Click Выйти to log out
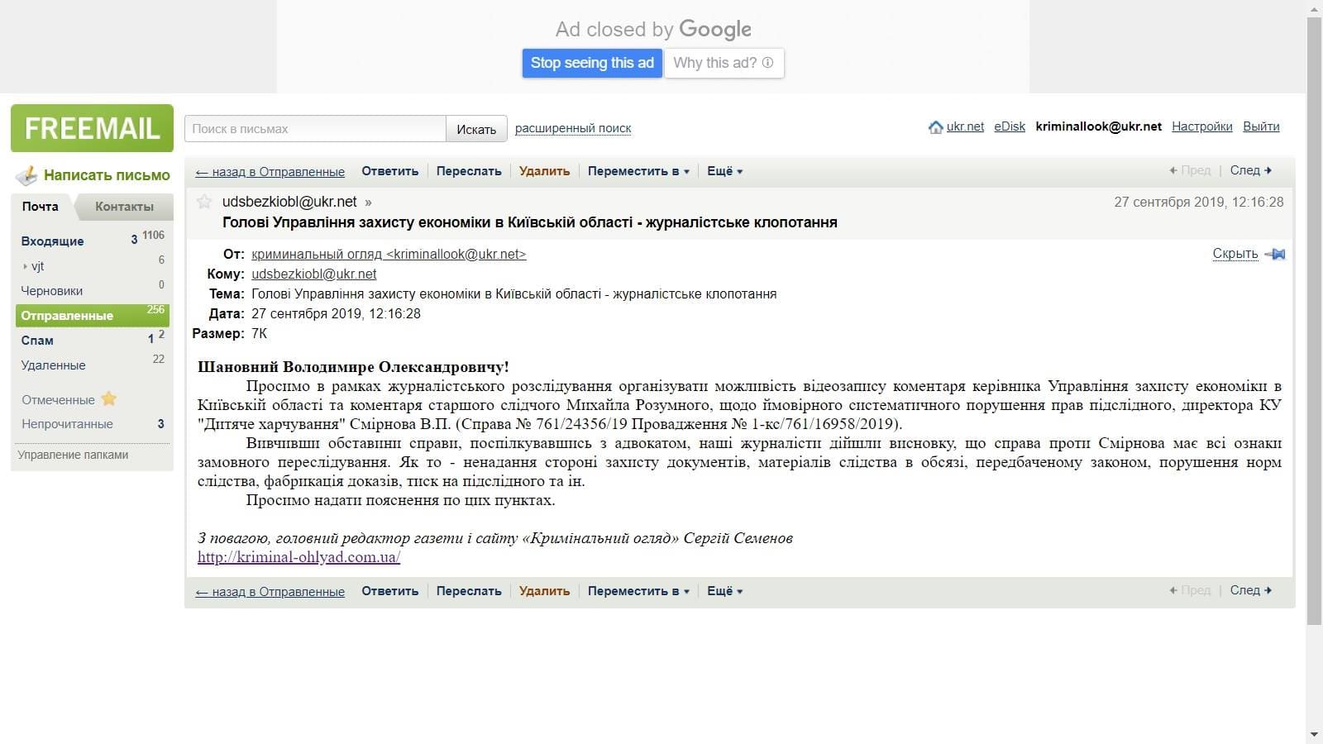The image size is (1323, 744). [1261, 126]
